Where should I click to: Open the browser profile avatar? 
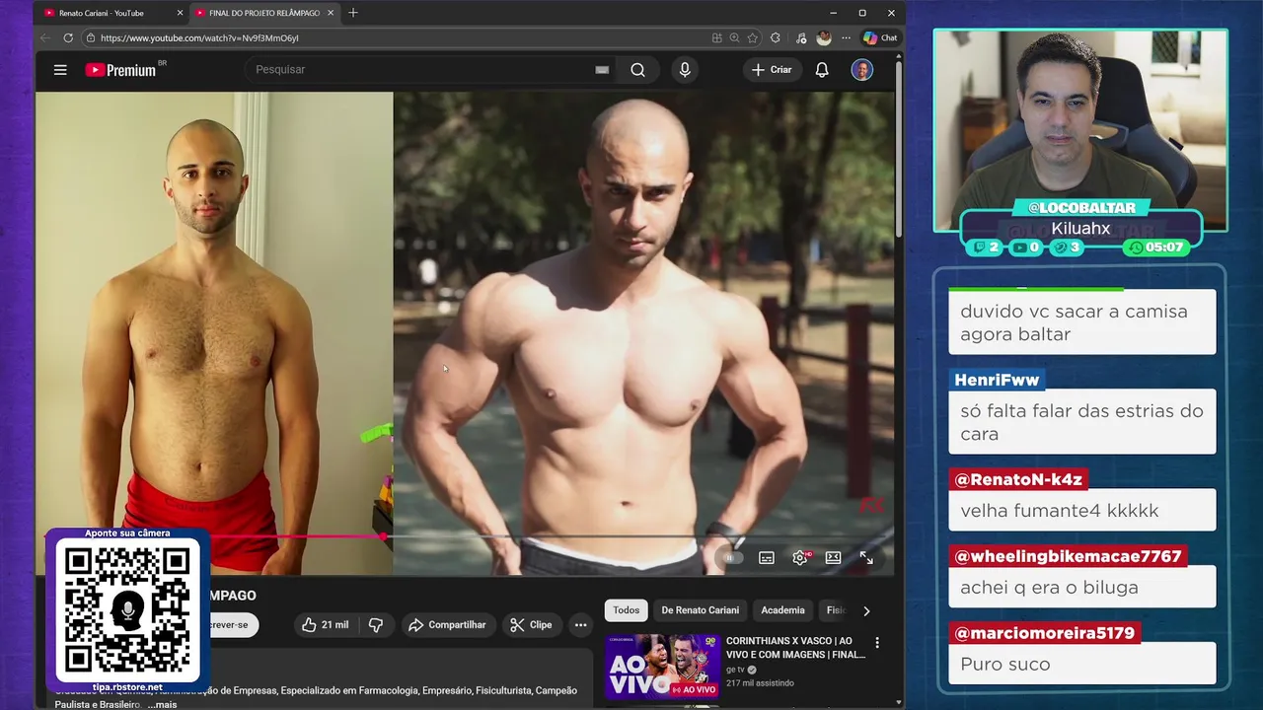coord(824,37)
